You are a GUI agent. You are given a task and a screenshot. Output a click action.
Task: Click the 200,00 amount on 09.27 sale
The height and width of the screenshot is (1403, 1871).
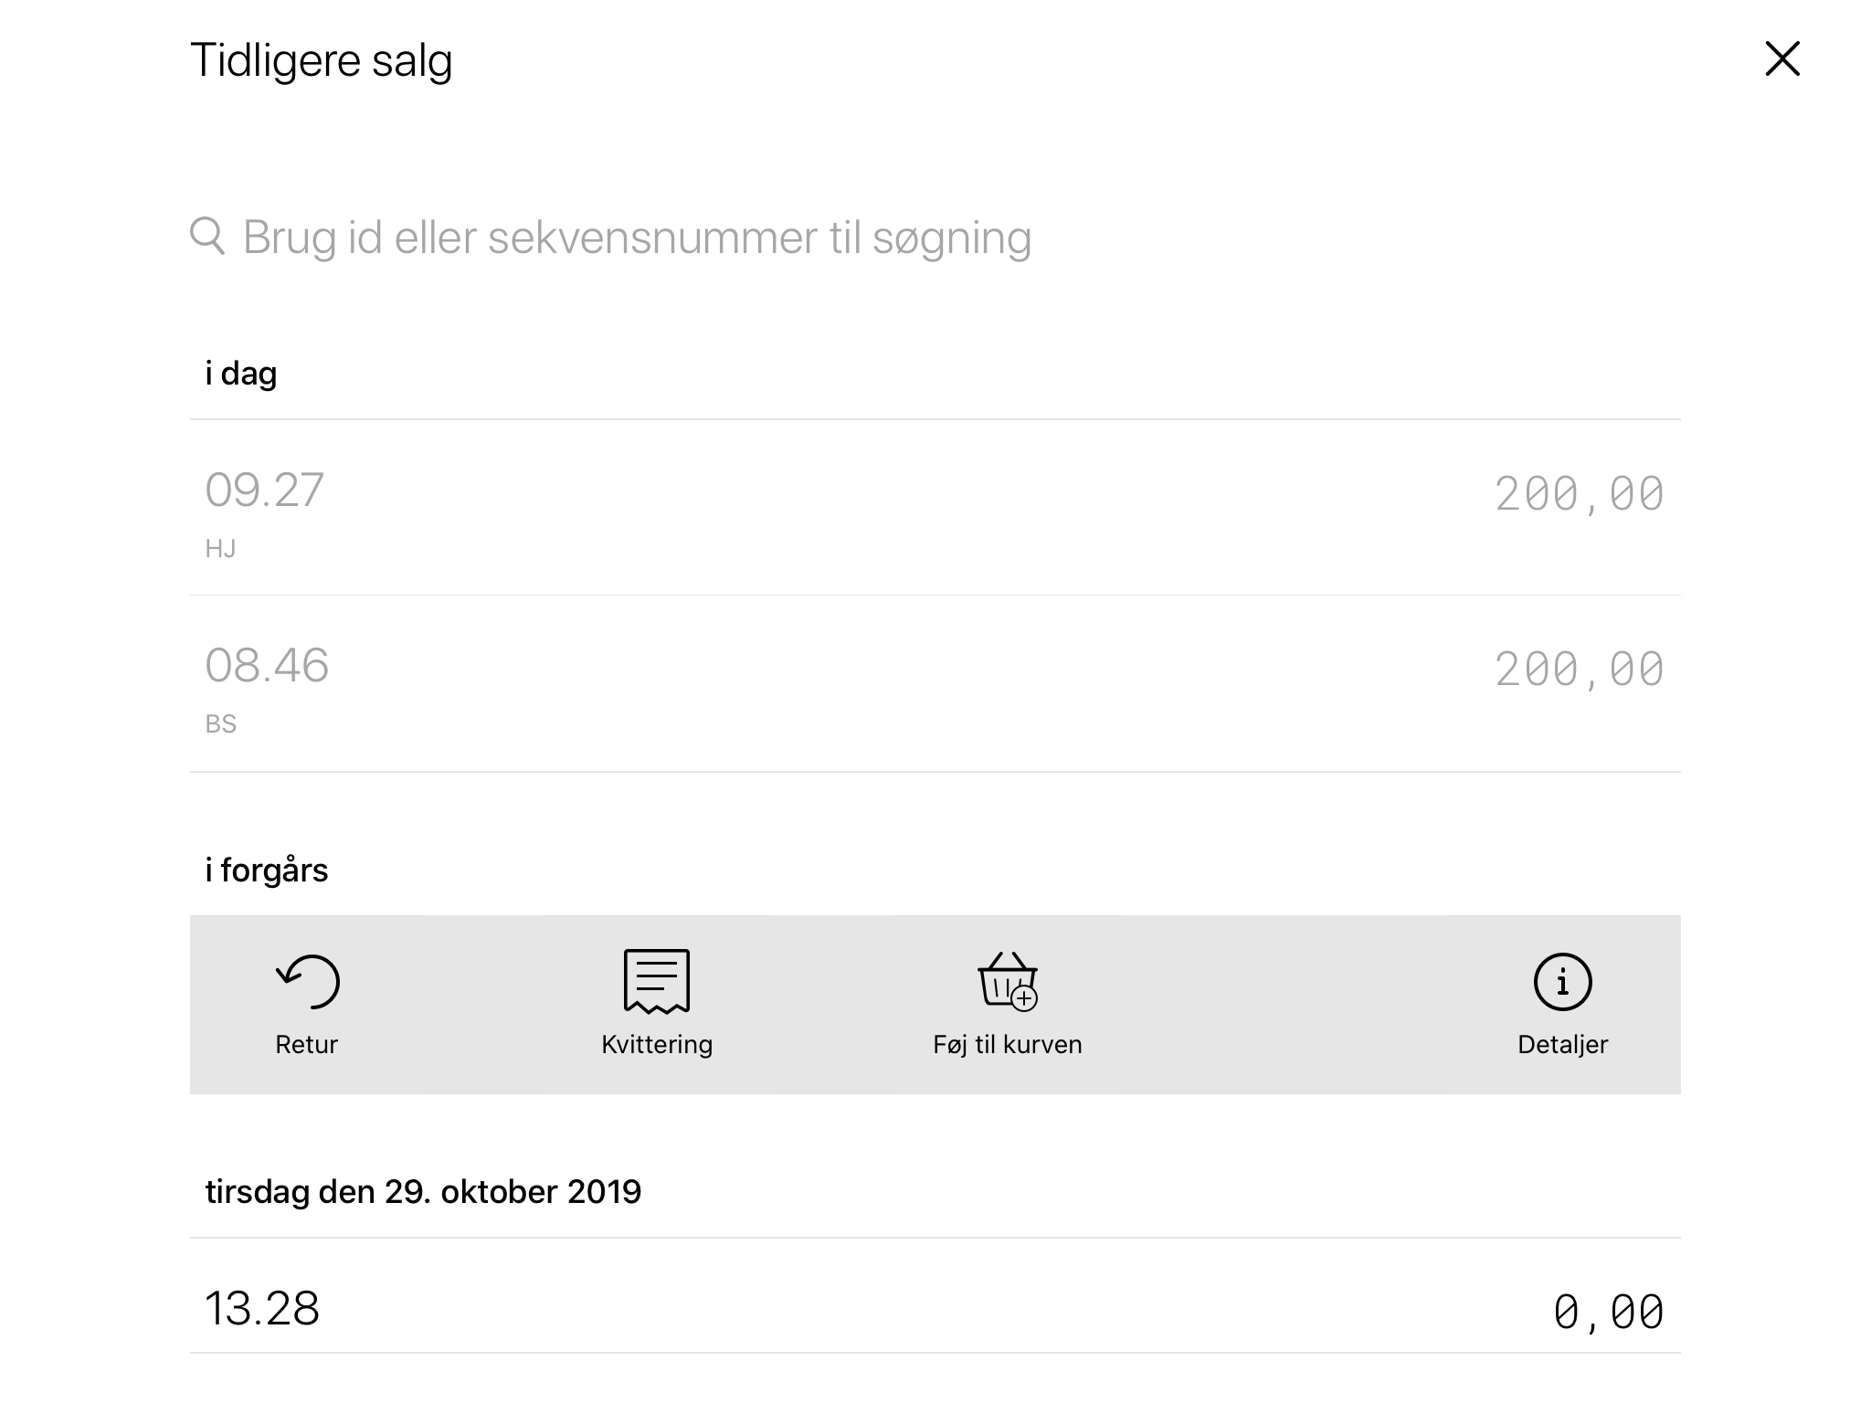click(x=1579, y=494)
